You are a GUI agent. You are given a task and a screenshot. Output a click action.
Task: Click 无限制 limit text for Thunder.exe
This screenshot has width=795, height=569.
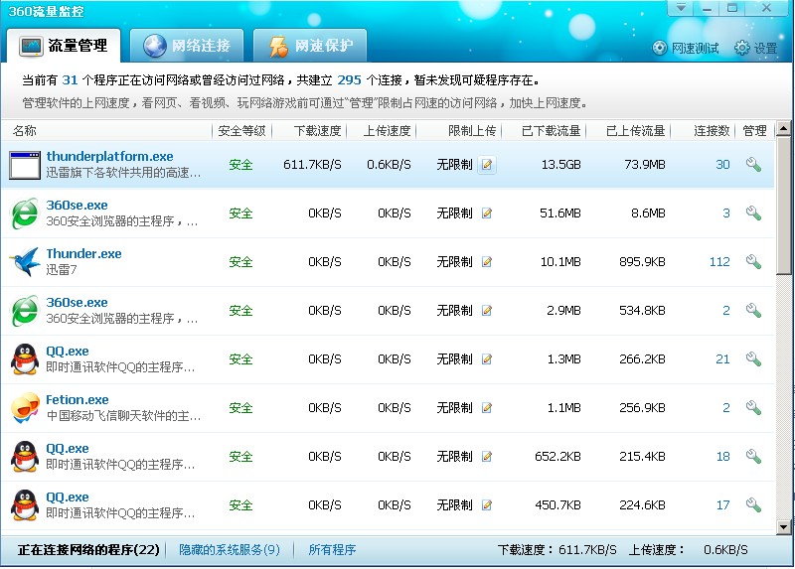tap(454, 261)
